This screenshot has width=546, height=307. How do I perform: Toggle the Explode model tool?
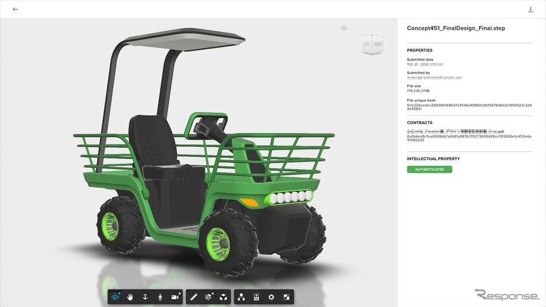[223, 297]
